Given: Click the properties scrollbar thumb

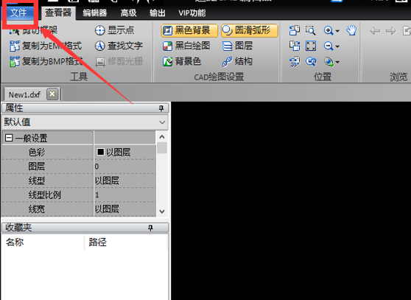Looking at the screenshot, I should (162, 147).
